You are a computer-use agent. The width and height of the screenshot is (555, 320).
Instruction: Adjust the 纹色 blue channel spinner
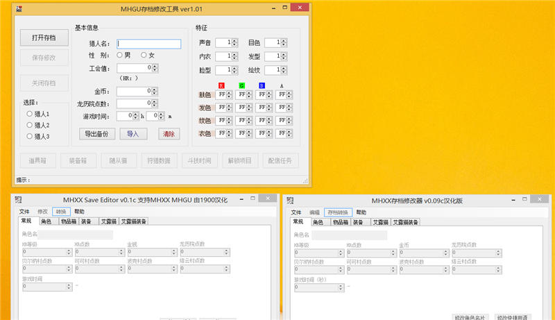269,120
